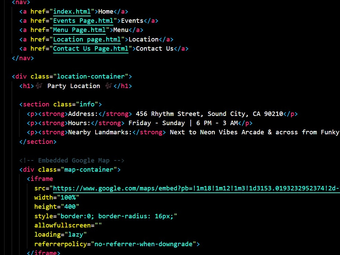The image size is (340, 255).
Task: Click the height="400" attribute
Action: (57, 207)
